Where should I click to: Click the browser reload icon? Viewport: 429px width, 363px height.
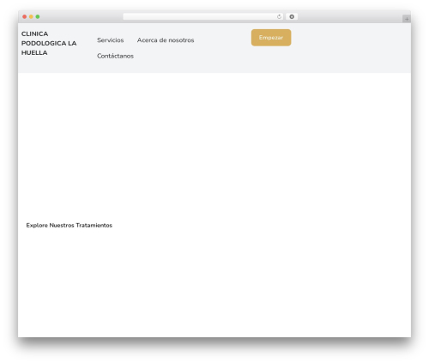click(279, 17)
